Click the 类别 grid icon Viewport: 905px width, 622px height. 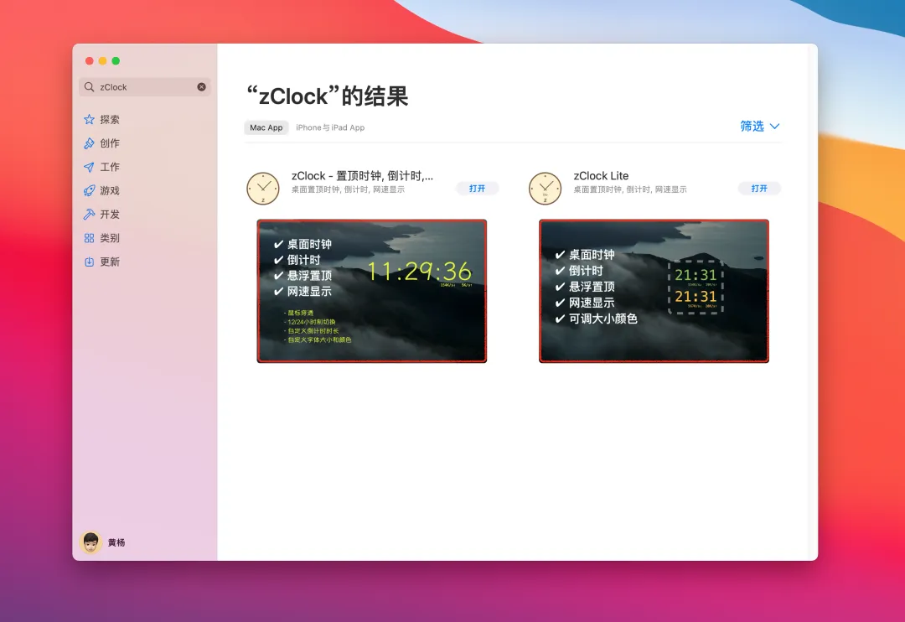click(x=89, y=238)
